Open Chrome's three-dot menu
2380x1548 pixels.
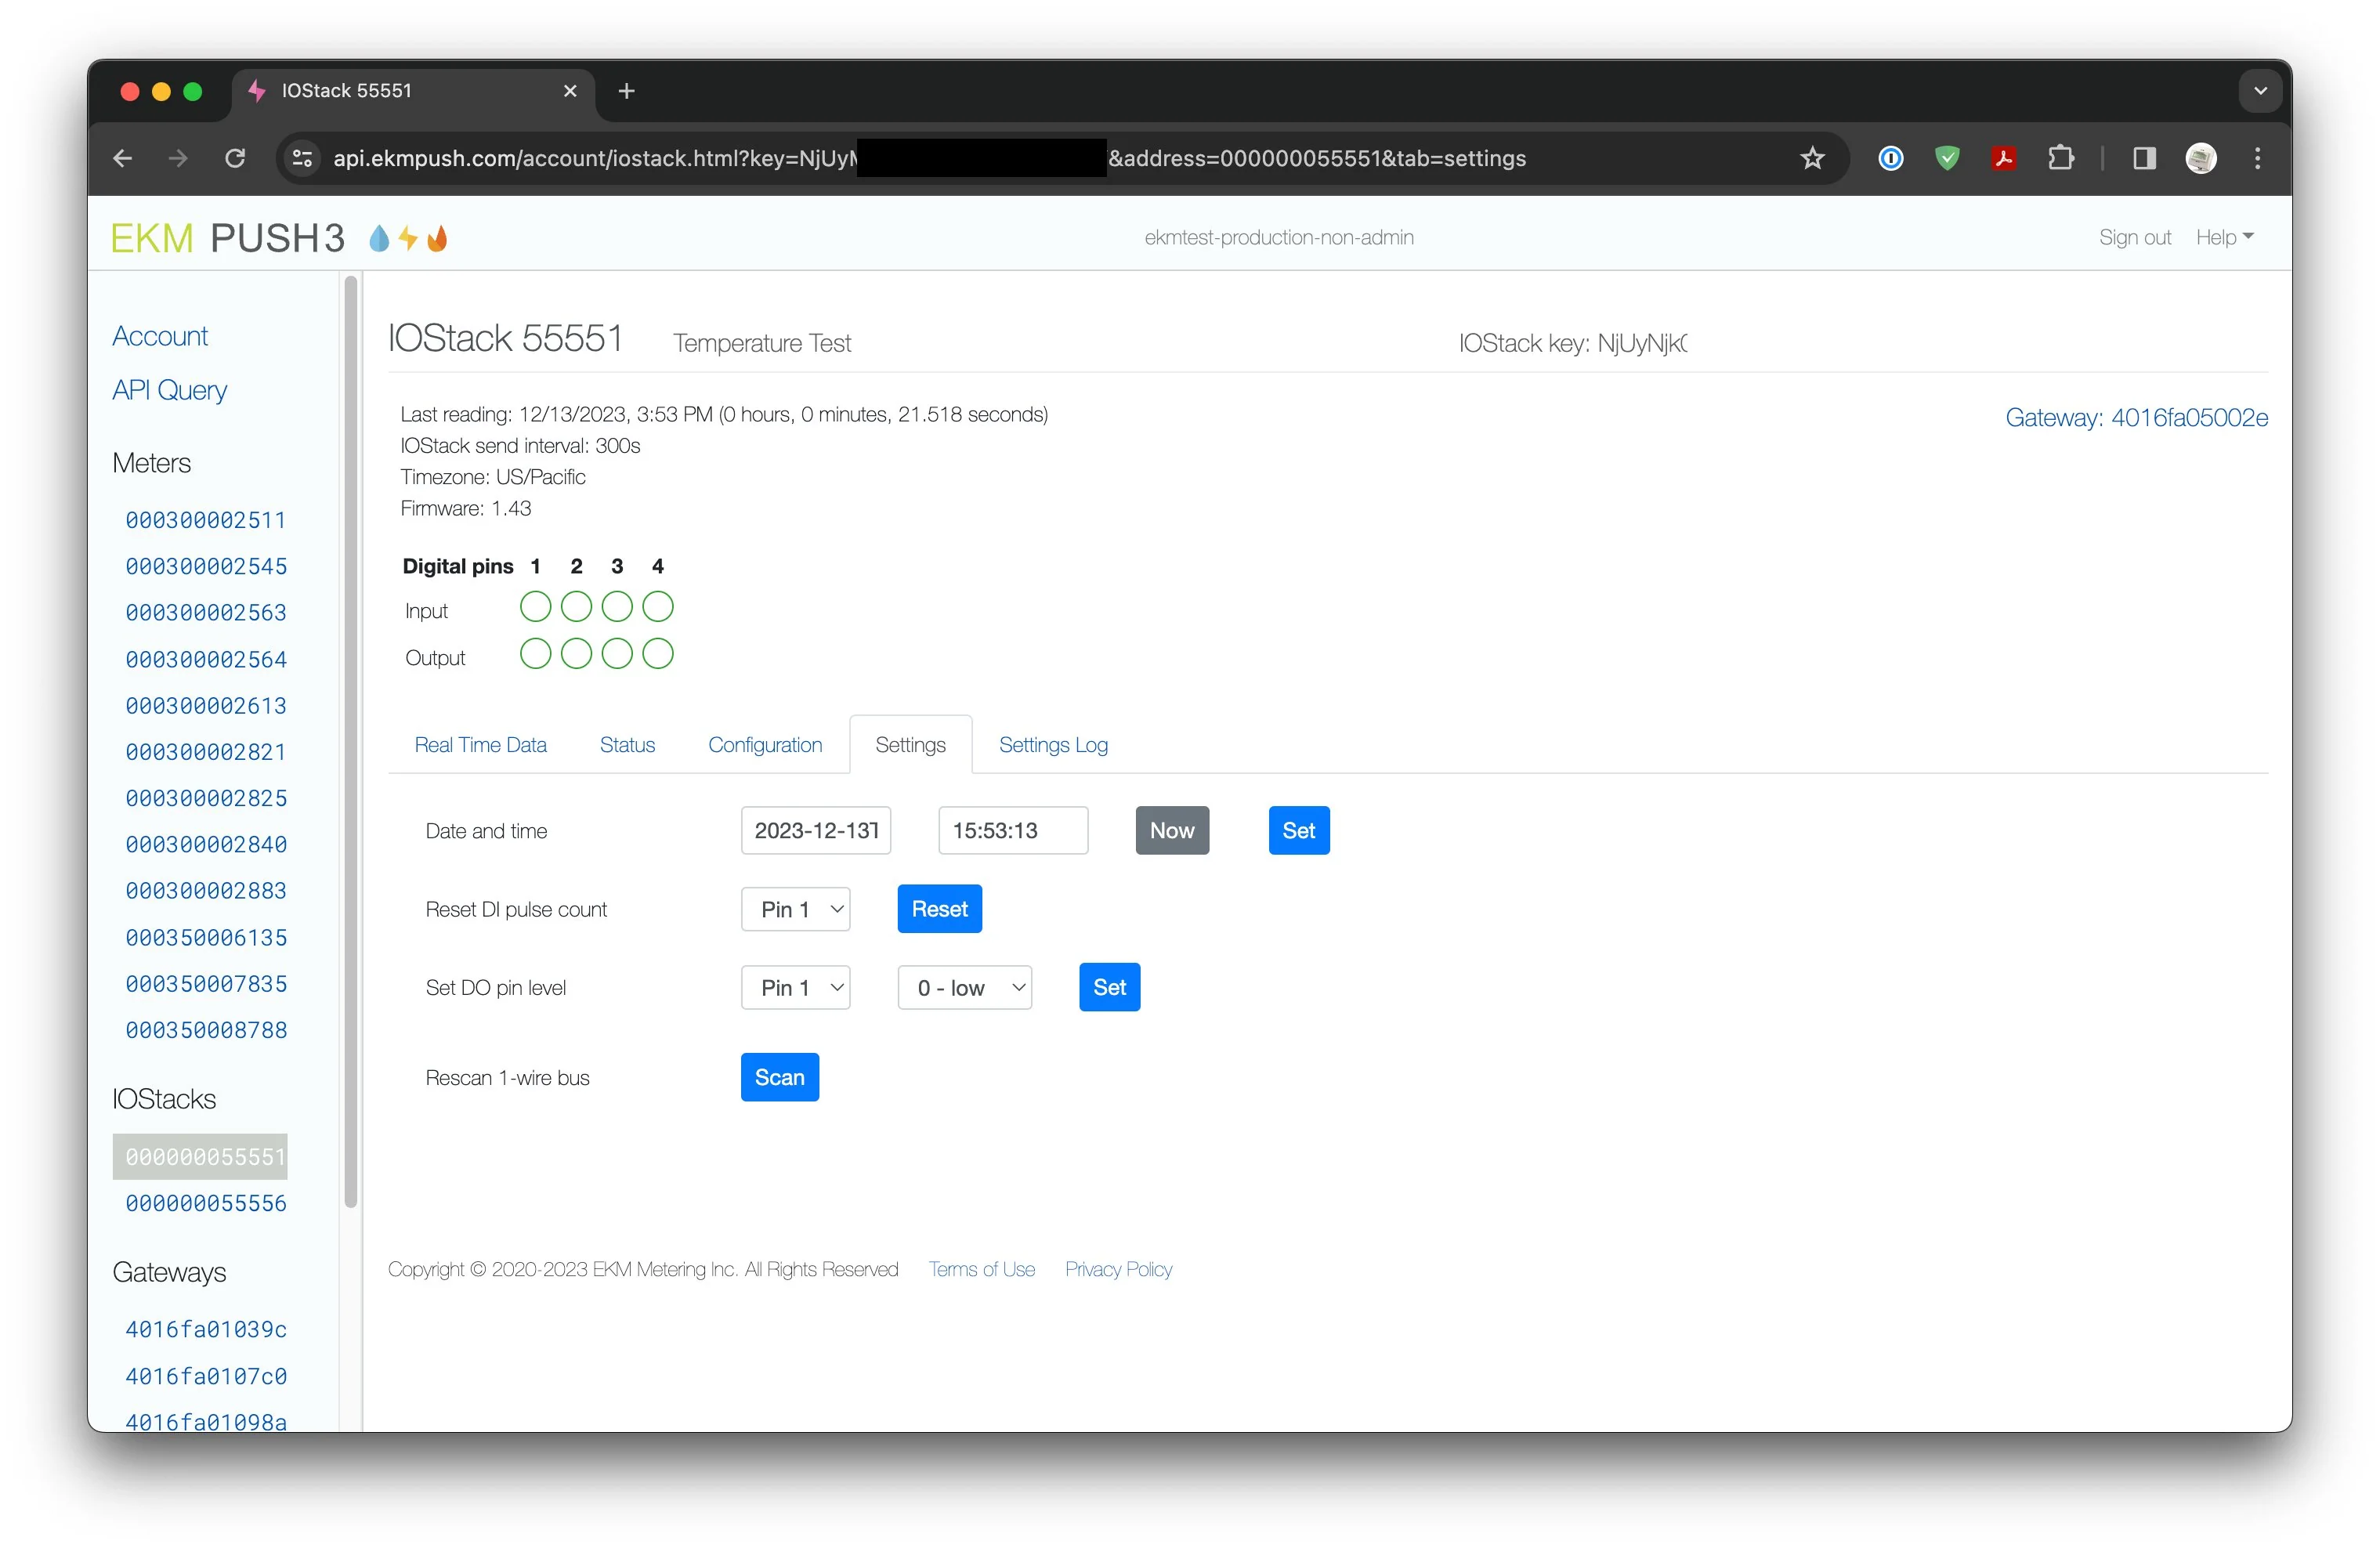point(2257,158)
